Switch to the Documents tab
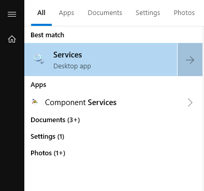204x191 pixels. click(x=105, y=13)
